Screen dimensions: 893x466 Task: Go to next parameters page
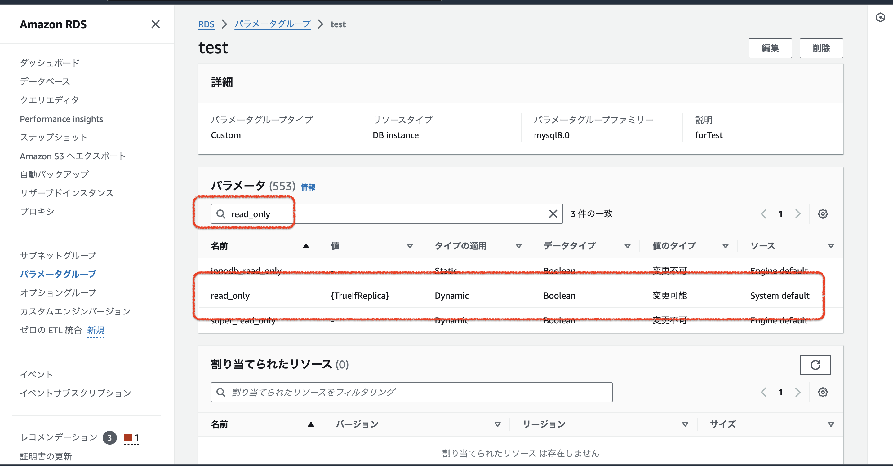click(798, 214)
